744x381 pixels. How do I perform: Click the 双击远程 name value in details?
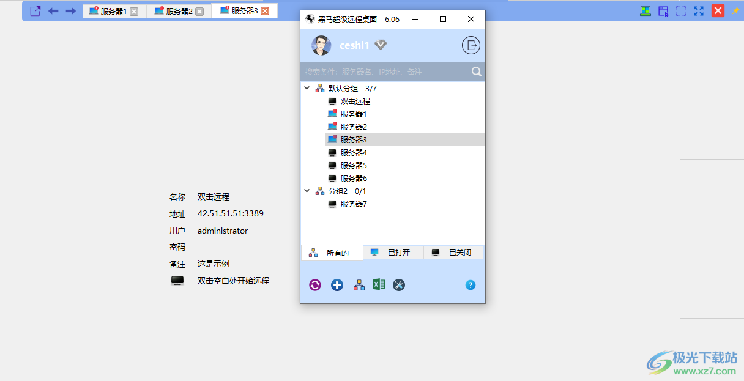[214, 197]
